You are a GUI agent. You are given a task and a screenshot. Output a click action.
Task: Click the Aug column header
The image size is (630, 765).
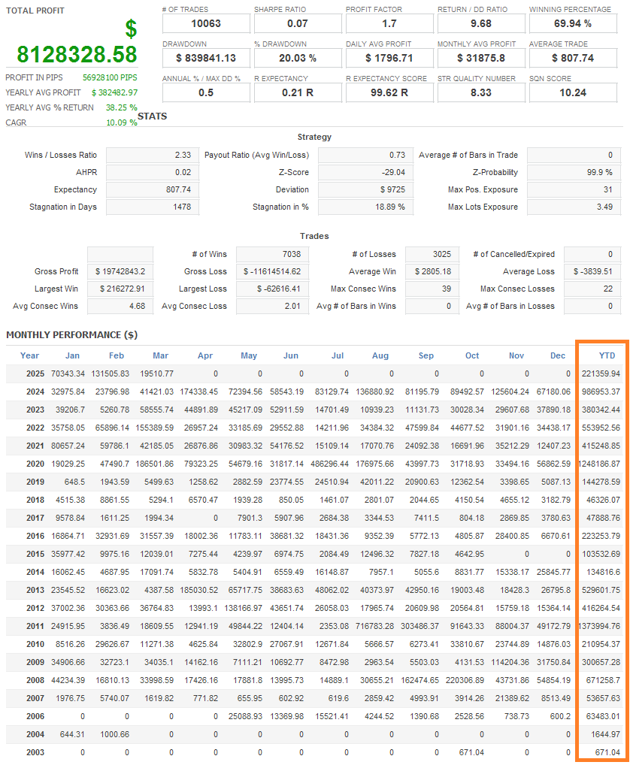click(380, 355)
